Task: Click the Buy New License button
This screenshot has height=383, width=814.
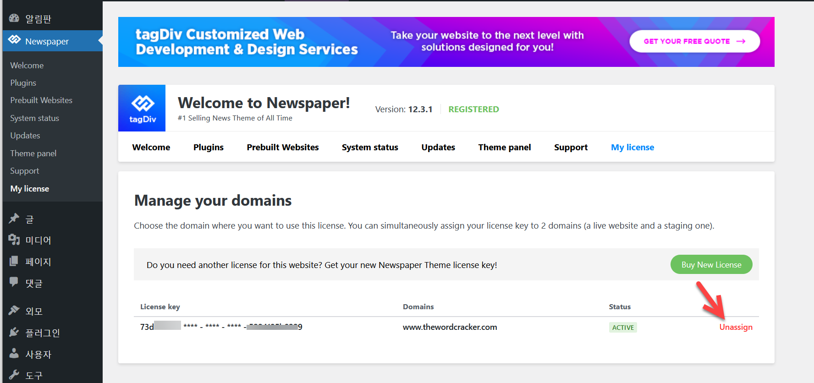Action: coord(711,264)
